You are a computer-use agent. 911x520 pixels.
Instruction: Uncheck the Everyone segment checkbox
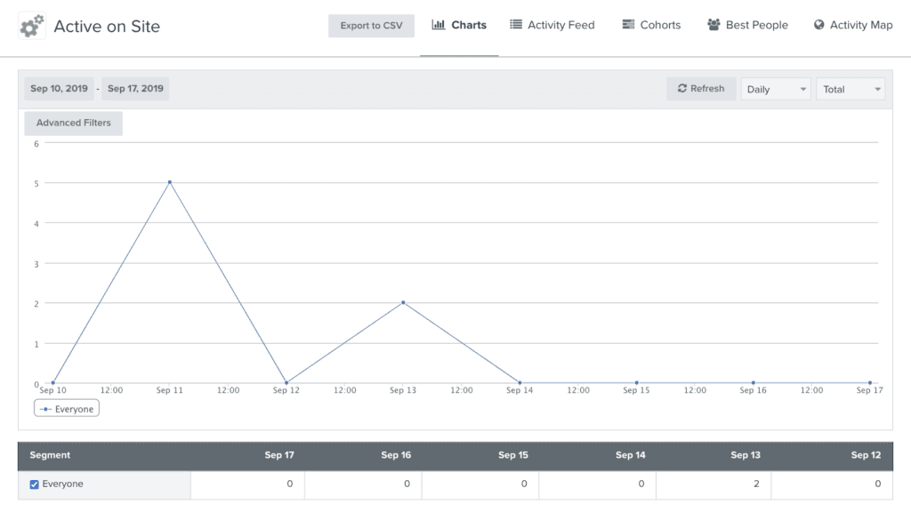tap(35, 484)
